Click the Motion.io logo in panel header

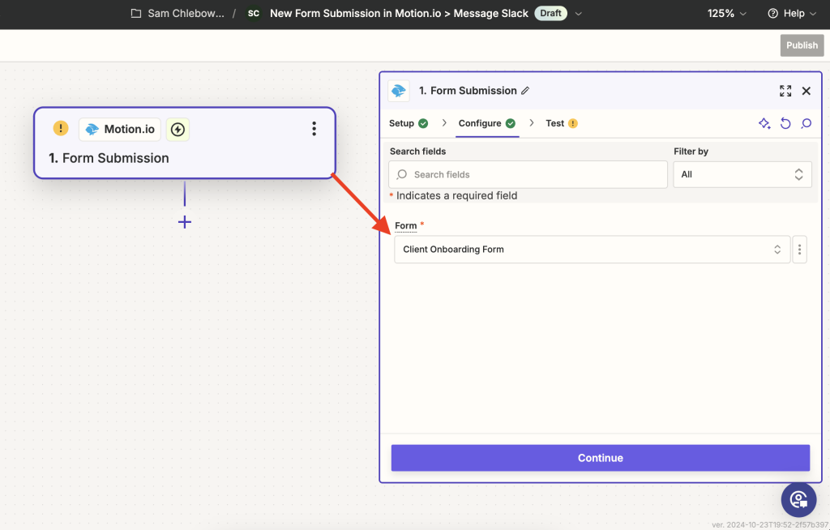click(399, 91)
